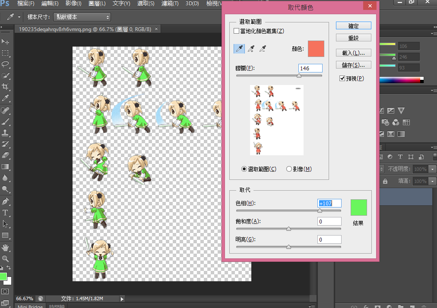Image resolution: width=437 pixels, height=308 pixels.
Task: Toggle the 預視 preview checkbox
Action: [x=342, y=79]
